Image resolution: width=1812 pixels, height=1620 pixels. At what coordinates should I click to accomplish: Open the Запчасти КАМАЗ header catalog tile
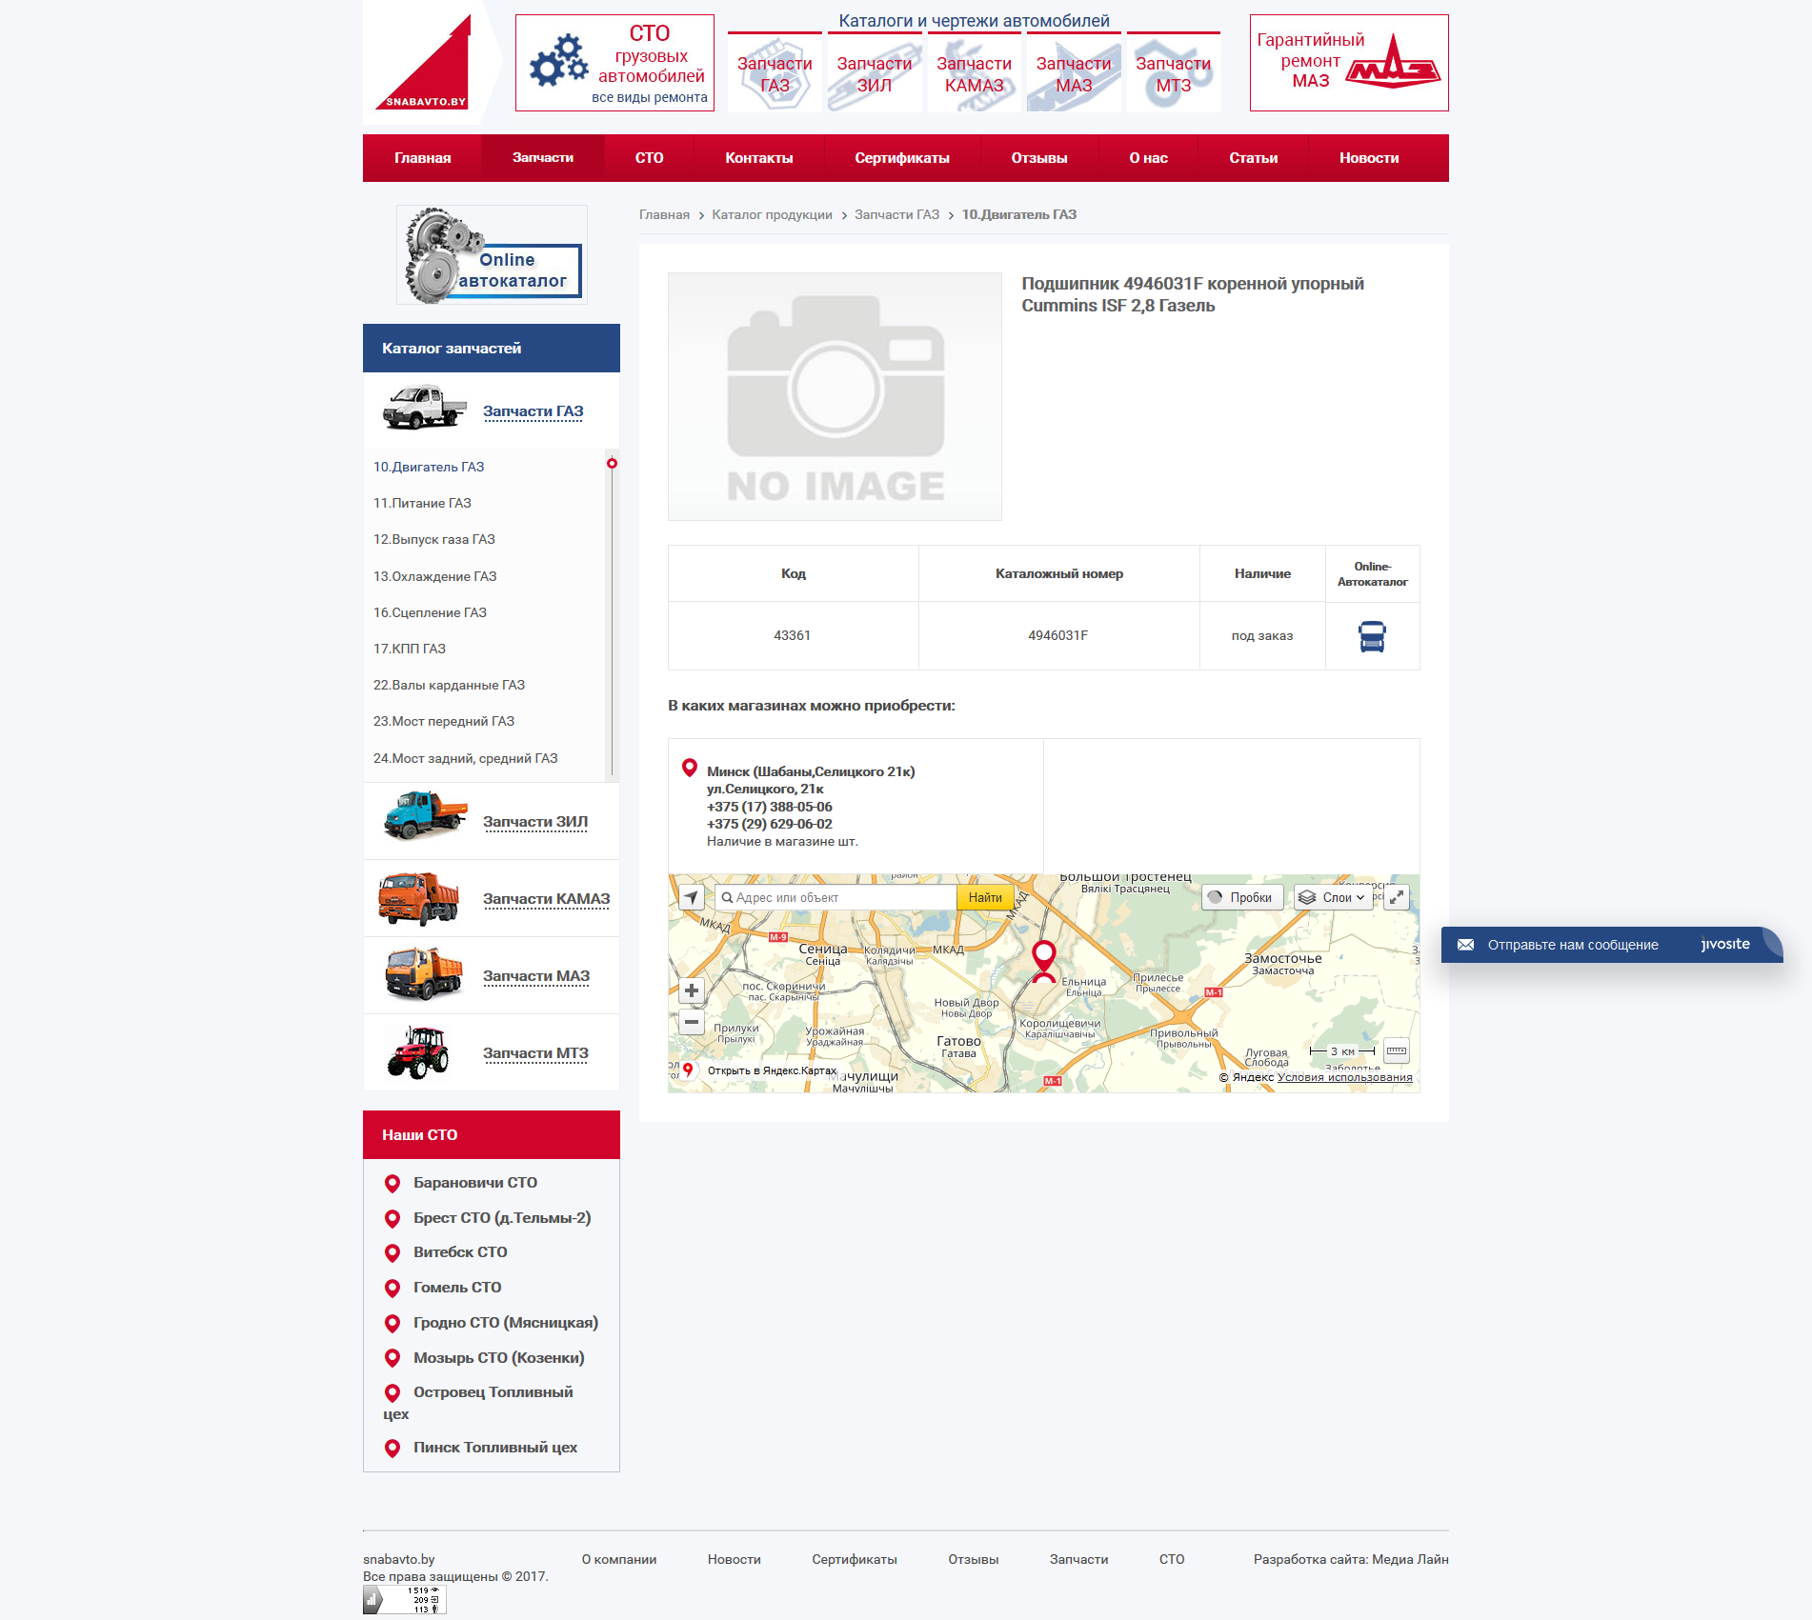(974, 73)
